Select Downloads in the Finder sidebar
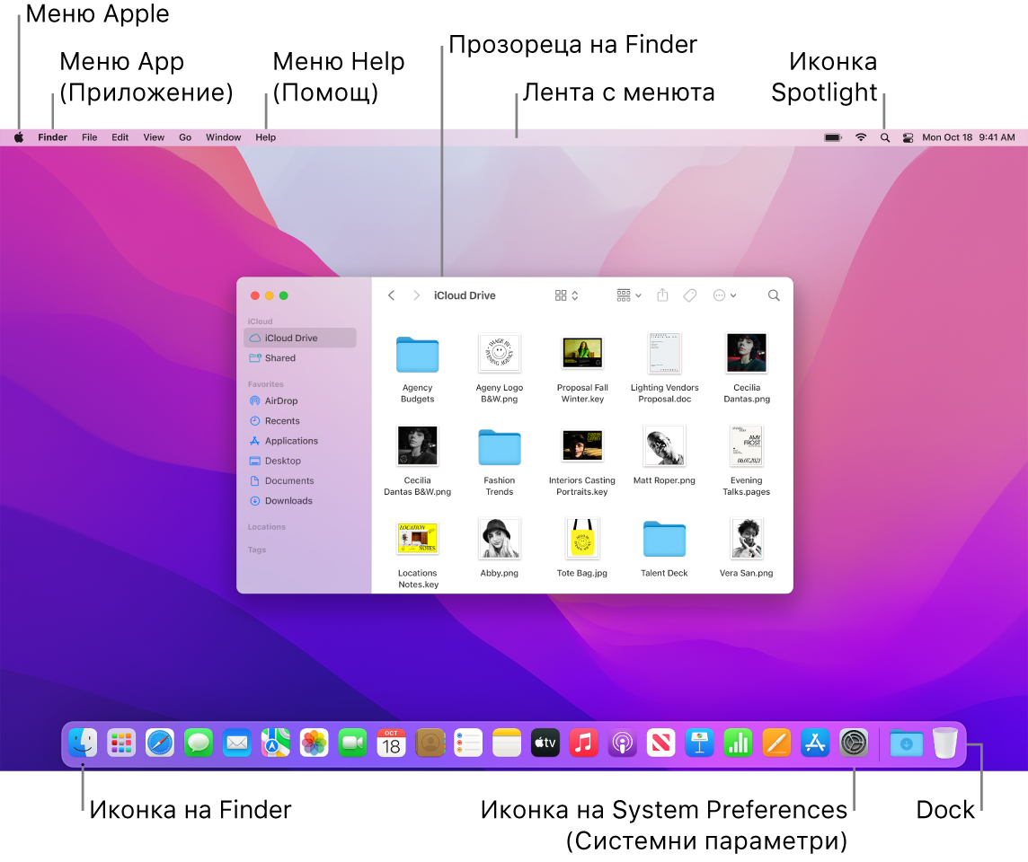The height and width of the screenshot is (862, 1028). point(288,500)
